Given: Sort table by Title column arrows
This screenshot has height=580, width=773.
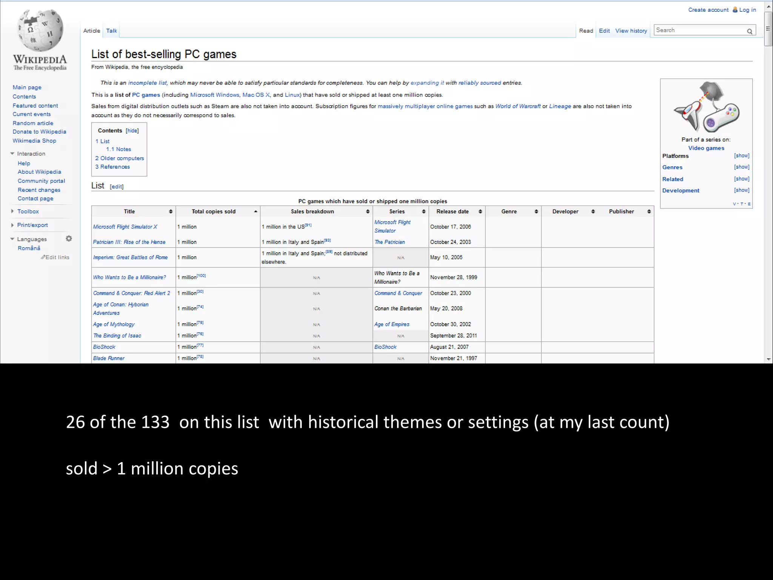Looking at the screenshot, I should point(171,211).
